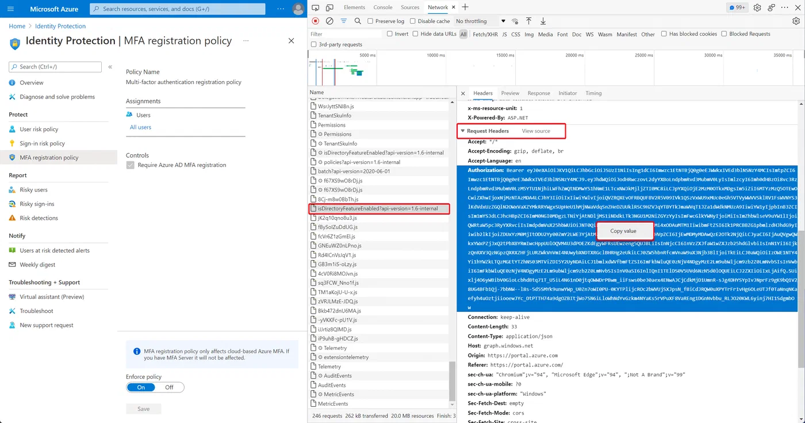Image resolution: width=805 pixels, height=423 pixels.
Task: Check Hide data URLs
Action: tap(415, 34)
